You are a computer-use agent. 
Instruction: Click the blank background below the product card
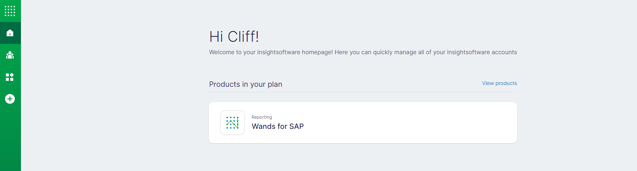tap(363, 158)
